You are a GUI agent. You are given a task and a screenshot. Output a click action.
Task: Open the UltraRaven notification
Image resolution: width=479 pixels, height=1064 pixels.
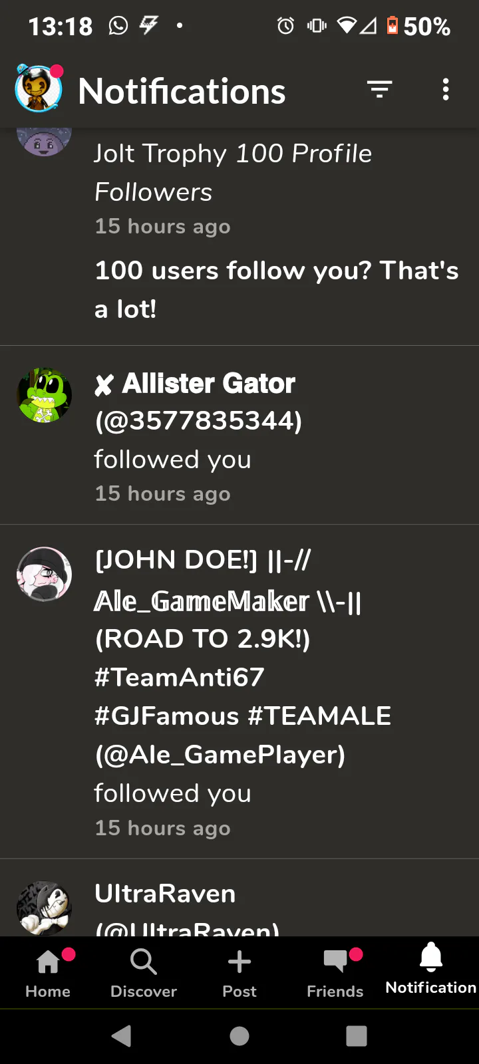[239, 898]
